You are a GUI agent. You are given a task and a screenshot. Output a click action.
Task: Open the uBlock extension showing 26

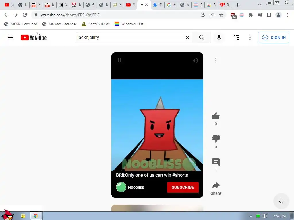pyautogui.click(x=233, y=15)
